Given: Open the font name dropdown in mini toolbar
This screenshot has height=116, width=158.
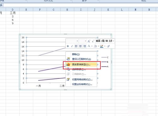Looking at the screenshot, I should (x=77, y=41).
